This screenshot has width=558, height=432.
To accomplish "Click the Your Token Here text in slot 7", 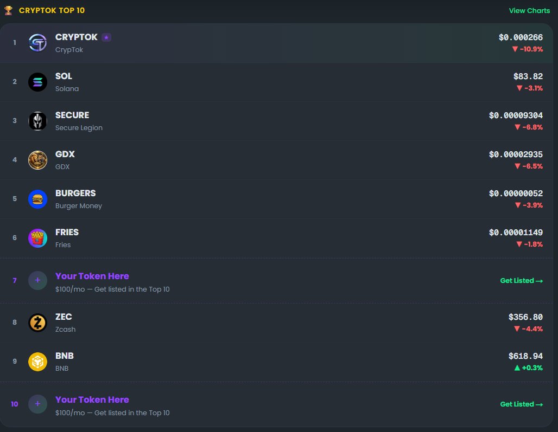I will click(x=92, y=276).
